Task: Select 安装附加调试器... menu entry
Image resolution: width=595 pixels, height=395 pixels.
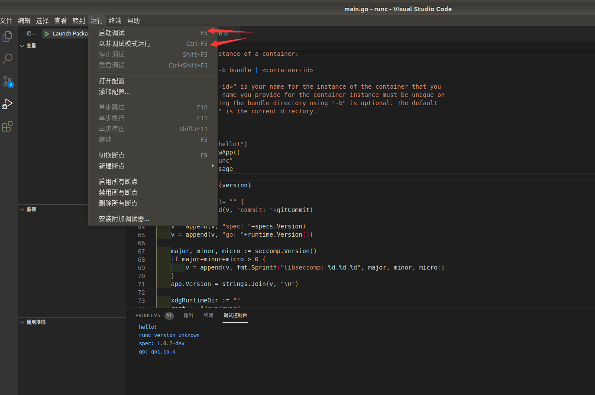Action: tap(153, 219)
